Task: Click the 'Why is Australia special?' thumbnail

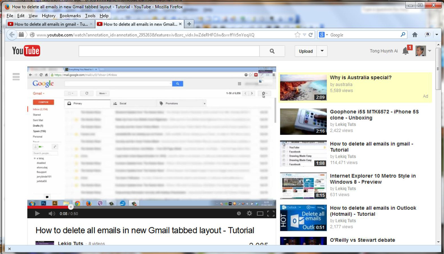Action: [x=303, y=87]
